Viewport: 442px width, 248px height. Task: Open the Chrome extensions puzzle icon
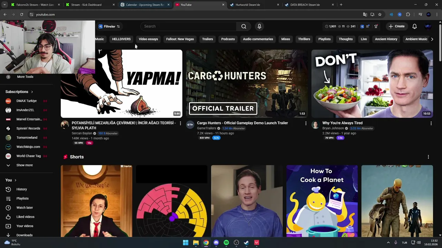[x=408, y=14]
